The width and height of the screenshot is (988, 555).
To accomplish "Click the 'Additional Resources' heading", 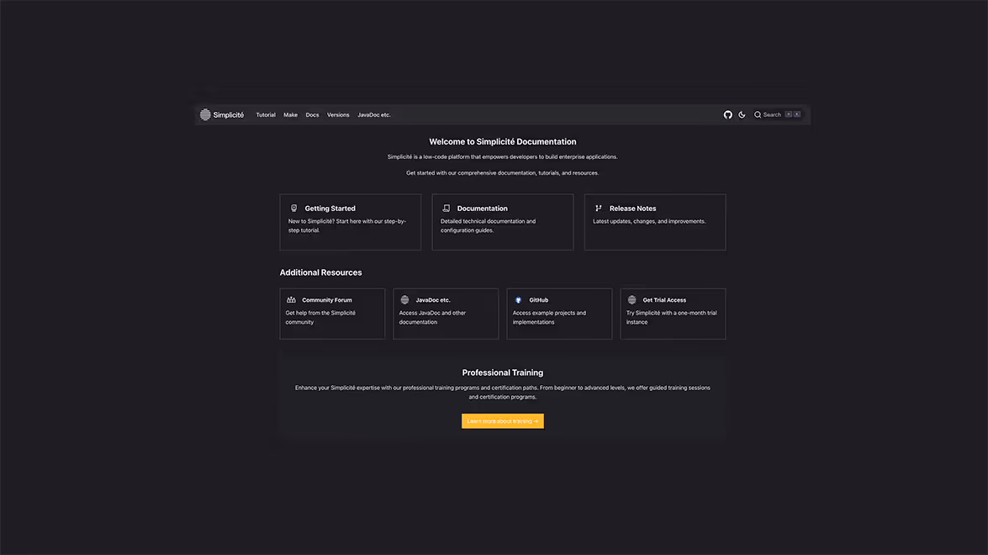I will tap(320, 272).
